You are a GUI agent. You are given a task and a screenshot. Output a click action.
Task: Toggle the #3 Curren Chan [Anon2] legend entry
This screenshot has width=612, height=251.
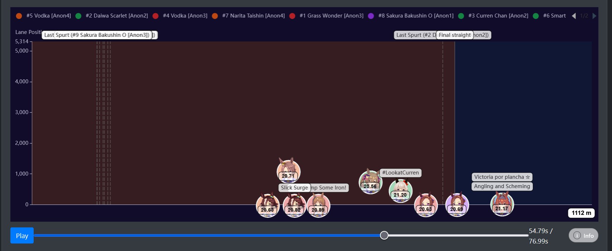[493, 16]
